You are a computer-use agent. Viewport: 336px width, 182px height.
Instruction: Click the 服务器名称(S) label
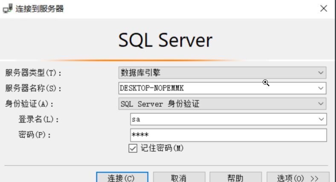pos(34,88)
